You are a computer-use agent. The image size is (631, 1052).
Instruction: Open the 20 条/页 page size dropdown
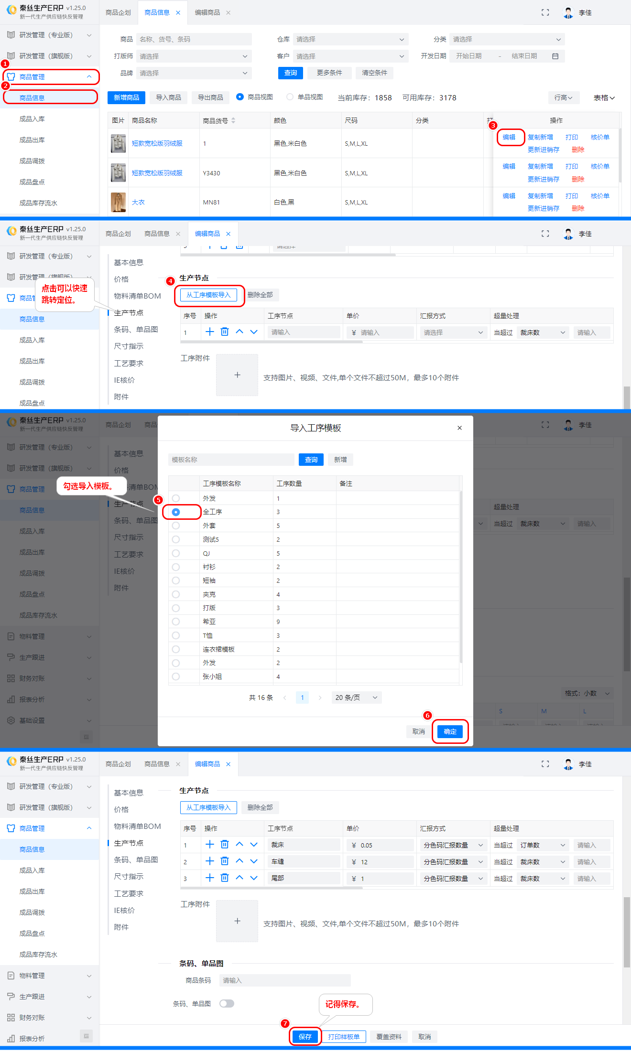[357, 698]
